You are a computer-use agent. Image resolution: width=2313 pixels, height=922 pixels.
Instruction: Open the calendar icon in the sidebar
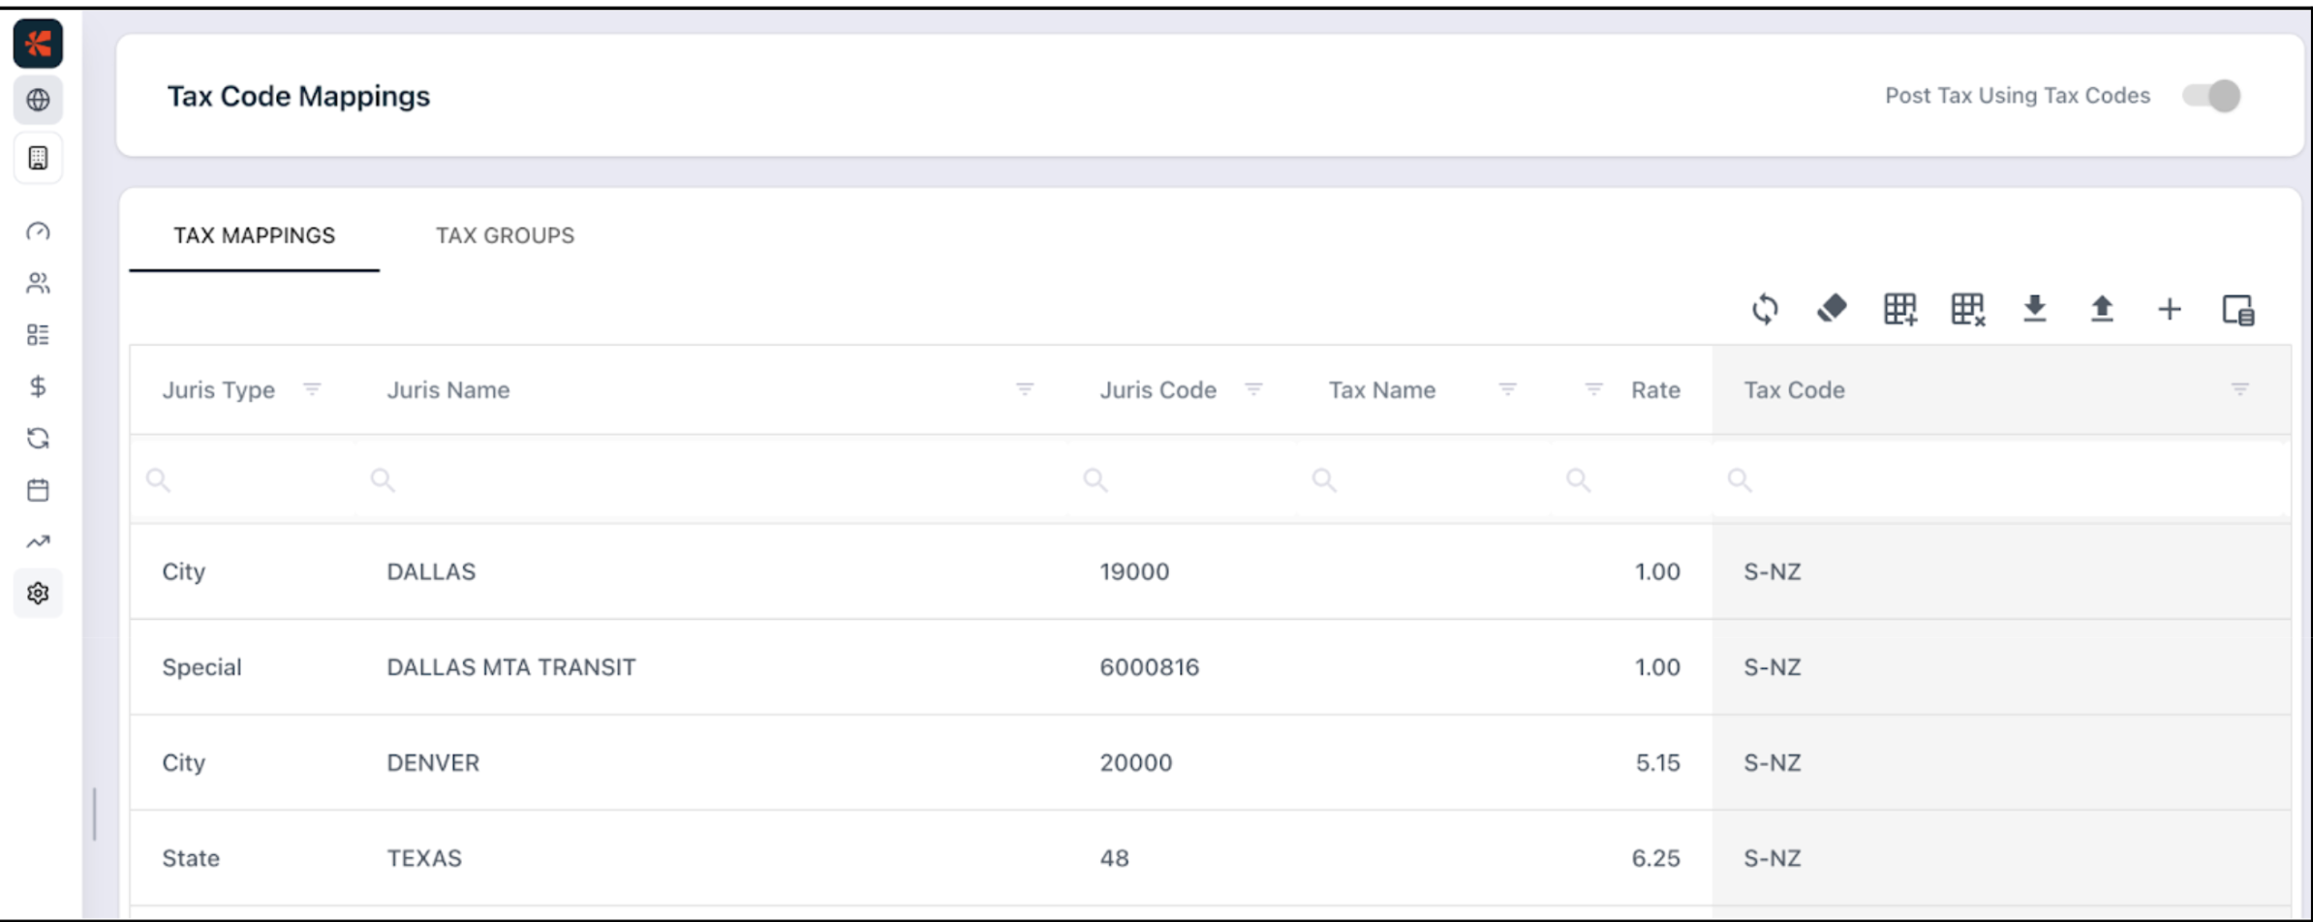point(38,490)
